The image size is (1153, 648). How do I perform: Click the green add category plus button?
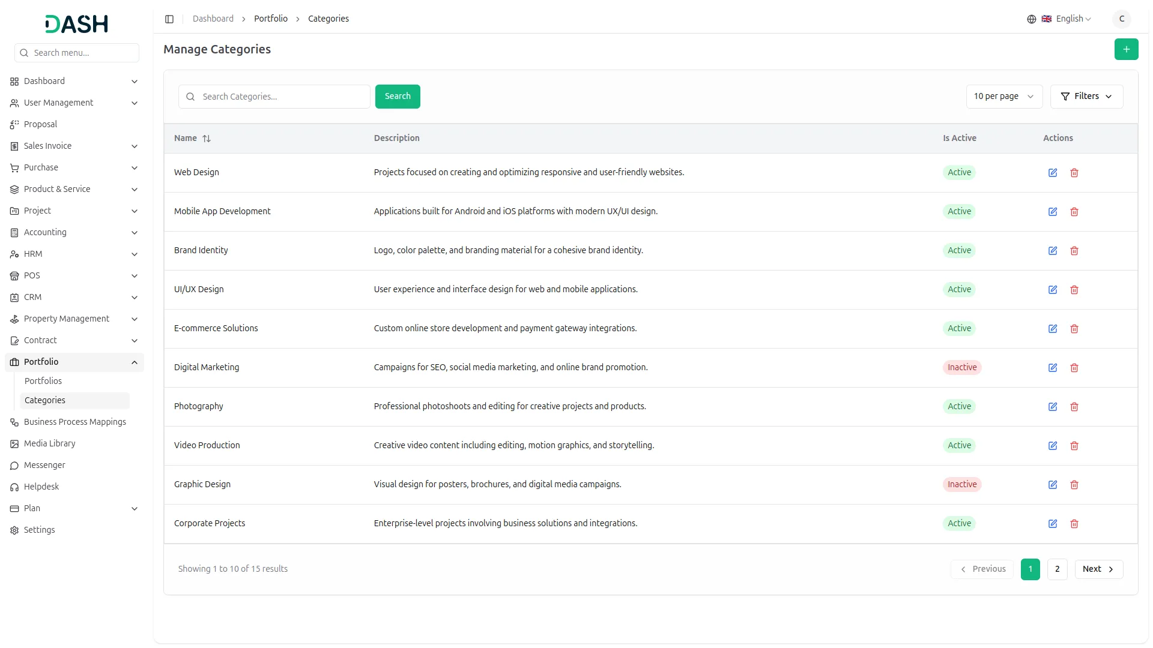[1126, 49]
